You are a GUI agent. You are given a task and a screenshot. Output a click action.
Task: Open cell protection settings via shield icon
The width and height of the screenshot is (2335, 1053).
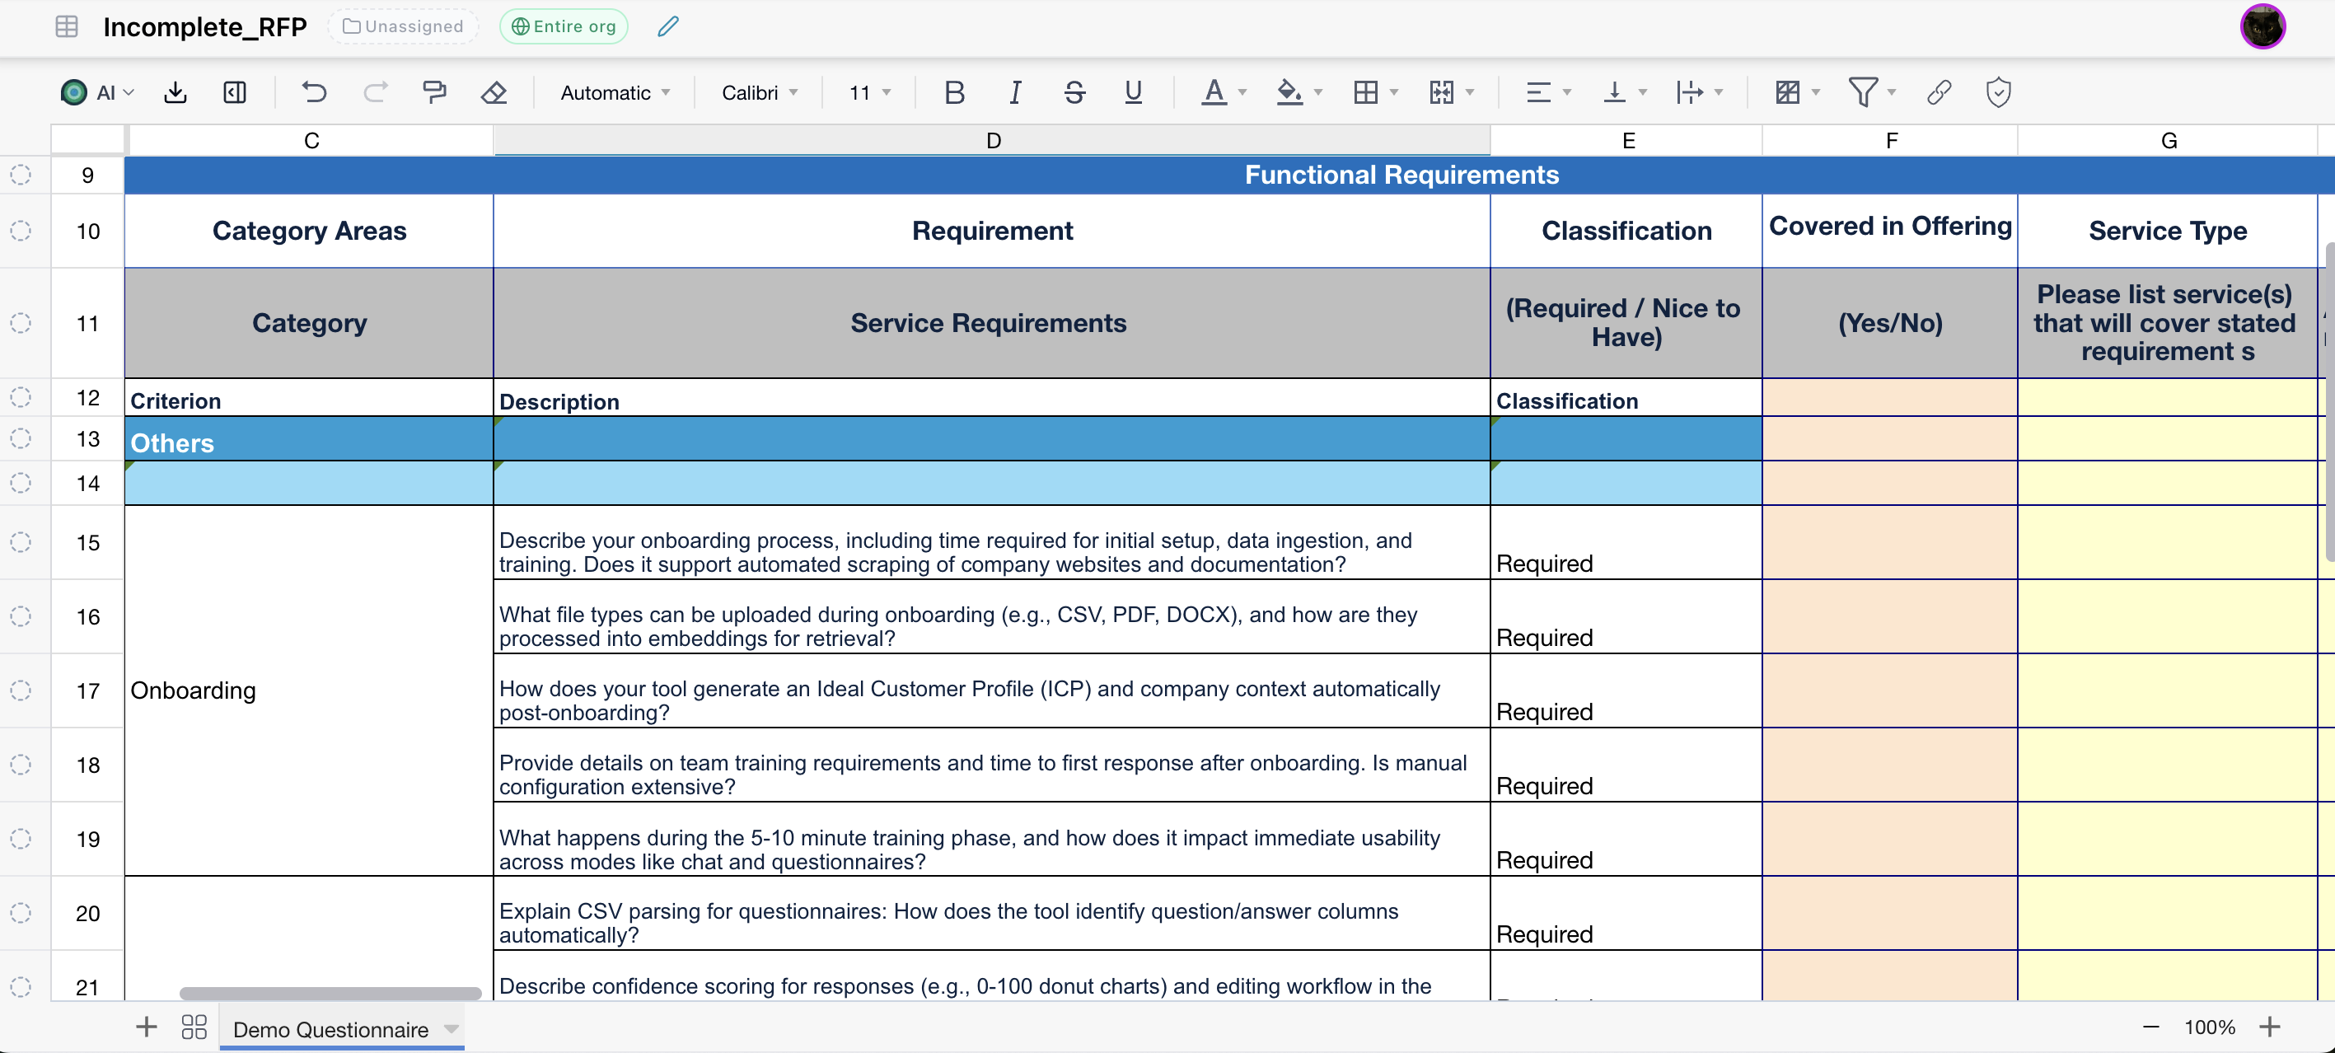pos(1997,91)
